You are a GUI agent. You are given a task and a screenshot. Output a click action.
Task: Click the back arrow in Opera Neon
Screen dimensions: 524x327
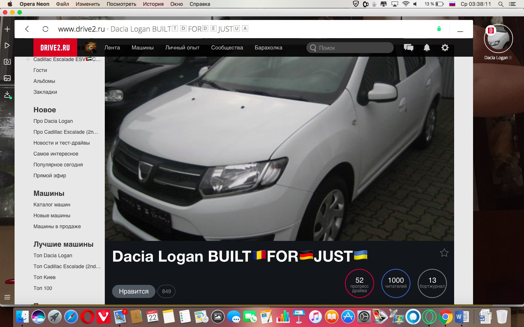pos(27,29)
